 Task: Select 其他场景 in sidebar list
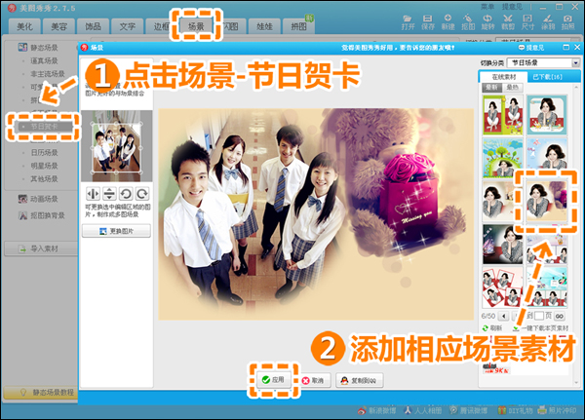(x=44, y=178)
